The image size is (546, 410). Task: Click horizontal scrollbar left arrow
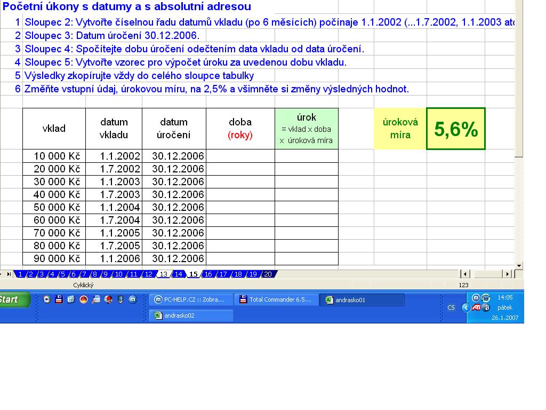[x=465, y=274]
